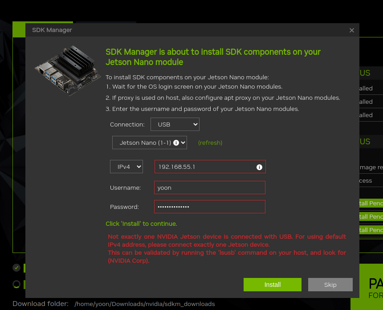The width and height of the screenshot is (383, 310).
Task: Open the Jetson Nano (1-1) device dropdown
Action: point(150,143)
